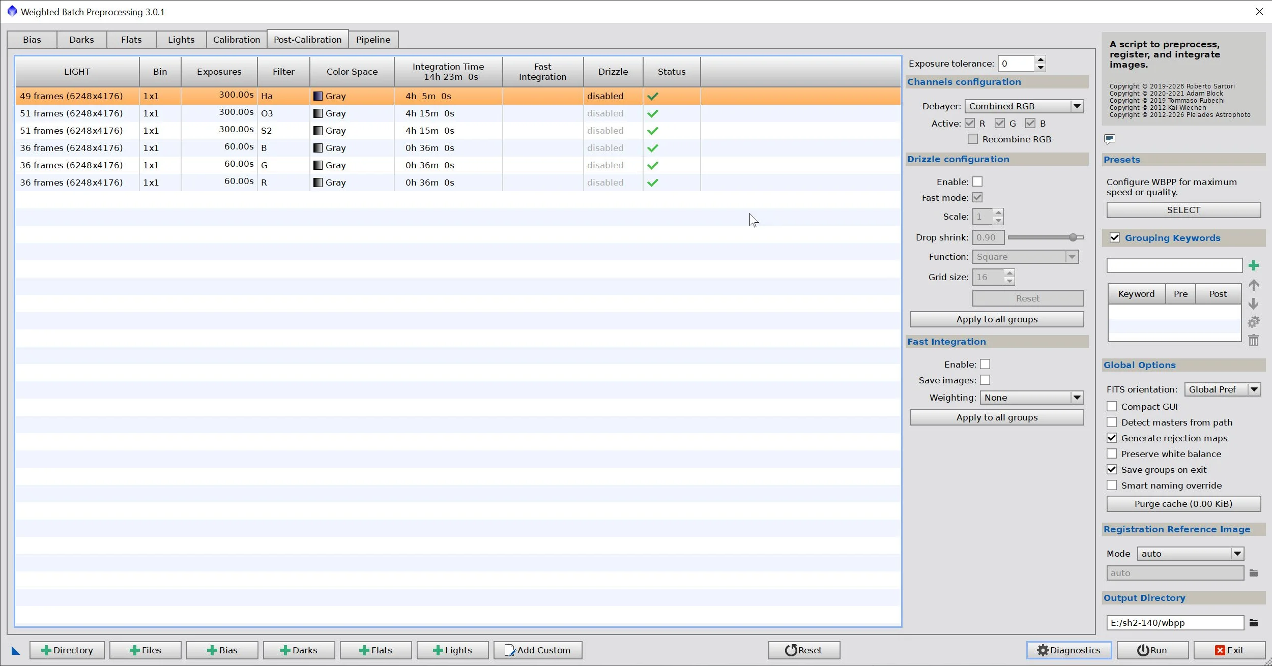The height and width of the screenshot is (666, 1272).
Task: Open the registration Mode auto dropdown
Action: click(1191, 554)
